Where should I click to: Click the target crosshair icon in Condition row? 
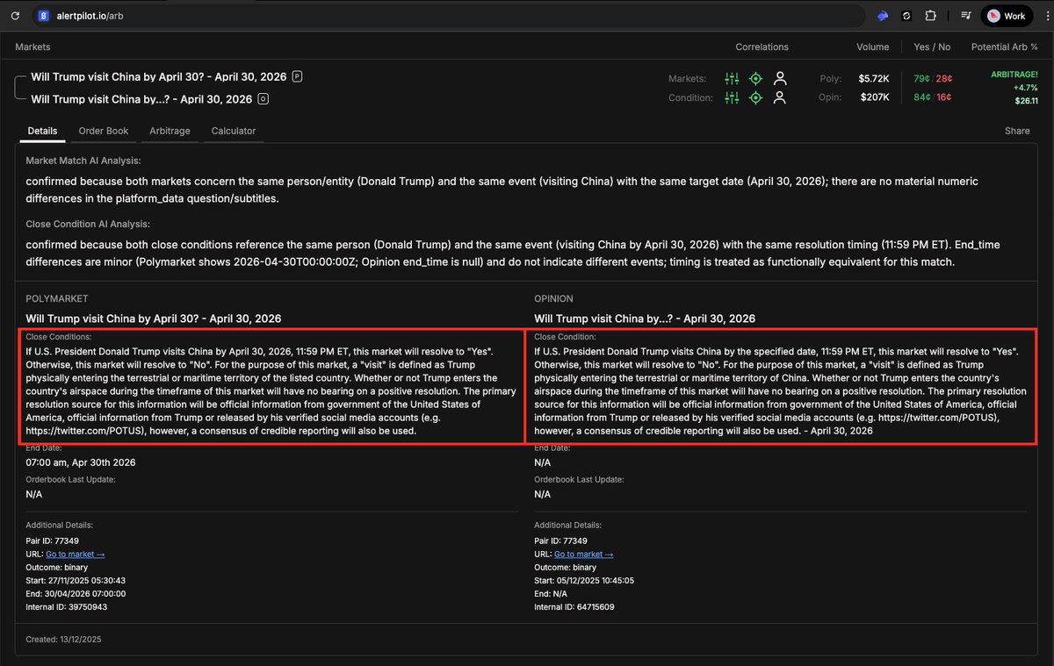[755, 97]
